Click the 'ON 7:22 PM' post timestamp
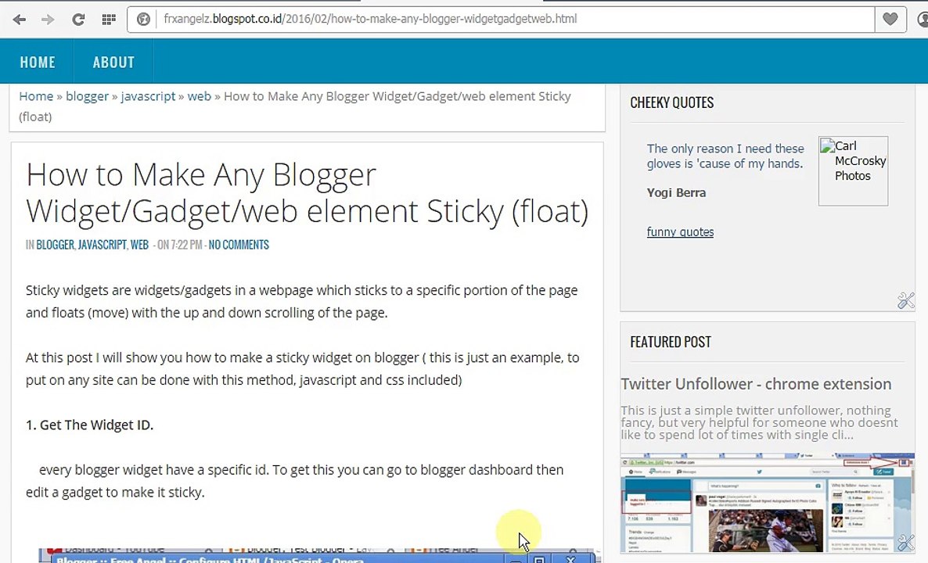Image resolution: width=928 pixels, height=563 pixels. (x=180, y=245)
